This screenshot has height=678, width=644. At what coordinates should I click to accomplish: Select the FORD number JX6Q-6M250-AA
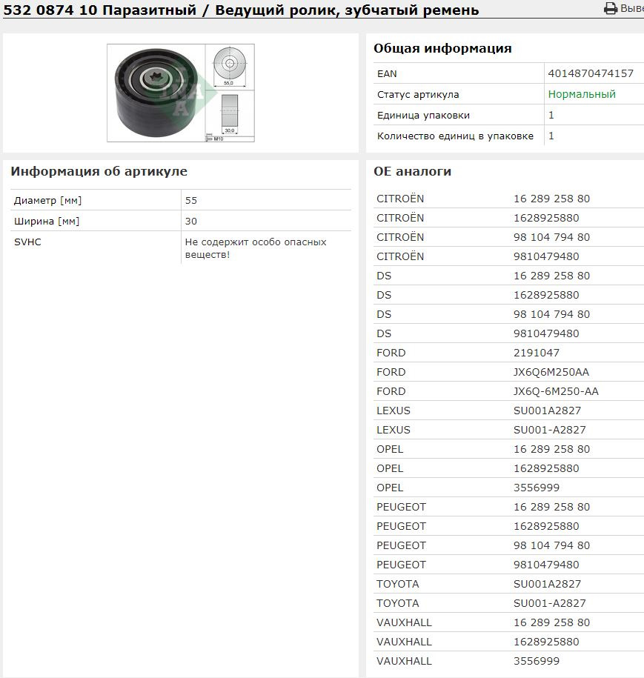(556, 391)
